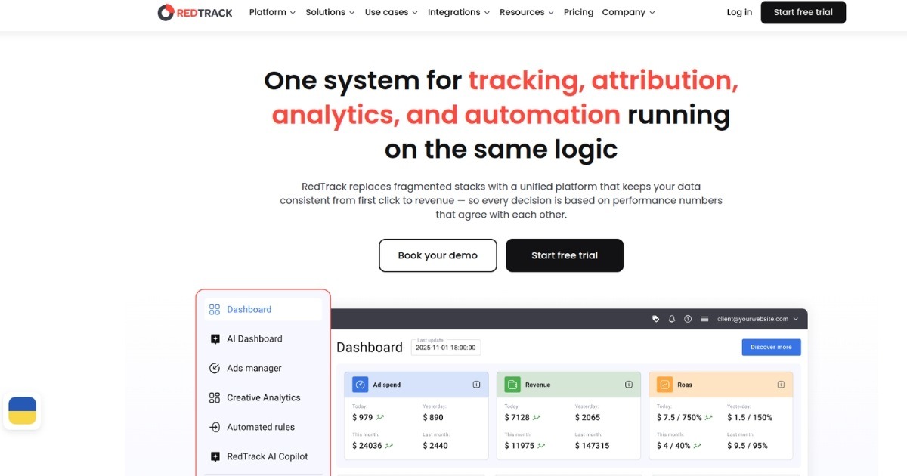Click Roas last month value $ 9.5 / 95%
The height and width of the screenshot is (476, 907).
(748, 446)
